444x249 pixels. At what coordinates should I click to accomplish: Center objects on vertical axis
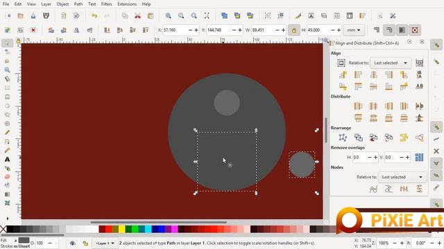373,75
